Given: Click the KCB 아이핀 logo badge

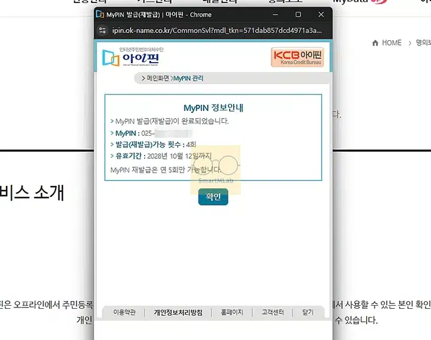Looking at the screenshot, I should point(298,57).
